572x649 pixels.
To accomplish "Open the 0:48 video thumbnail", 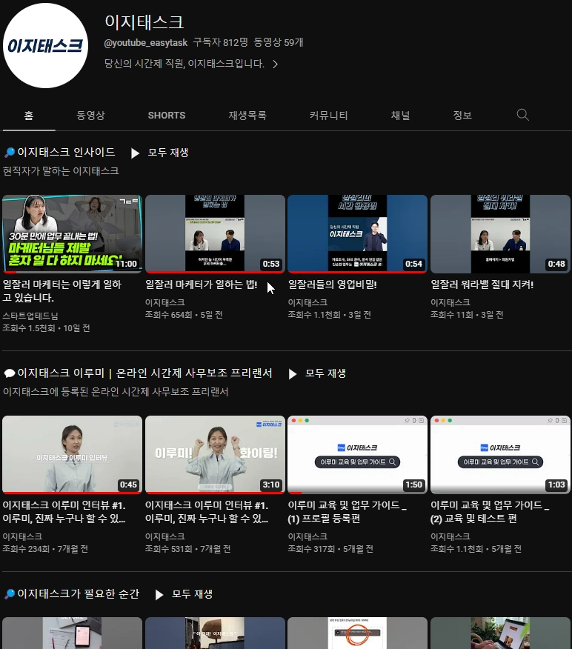I will point(500,234).
